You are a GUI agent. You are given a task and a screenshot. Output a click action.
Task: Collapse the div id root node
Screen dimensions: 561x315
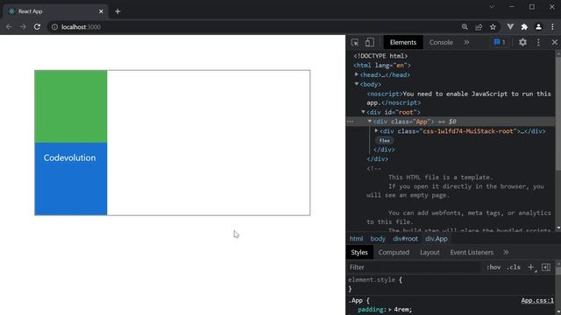[x=363, y=112]
